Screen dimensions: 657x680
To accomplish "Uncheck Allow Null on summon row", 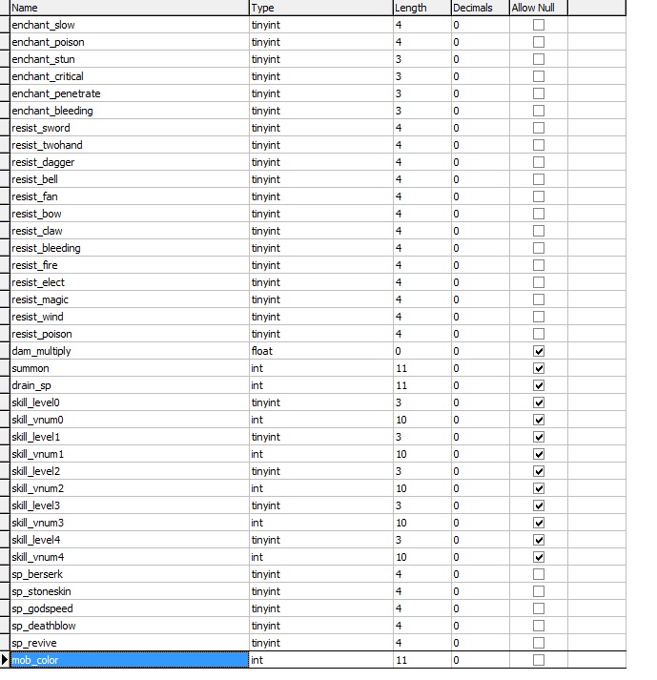I will [x=538, y=368].
